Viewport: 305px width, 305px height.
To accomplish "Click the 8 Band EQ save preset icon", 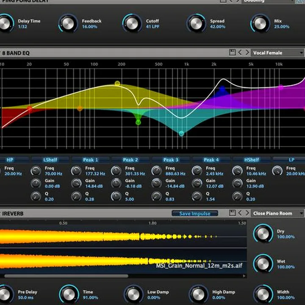I will [x=232, y=53].
